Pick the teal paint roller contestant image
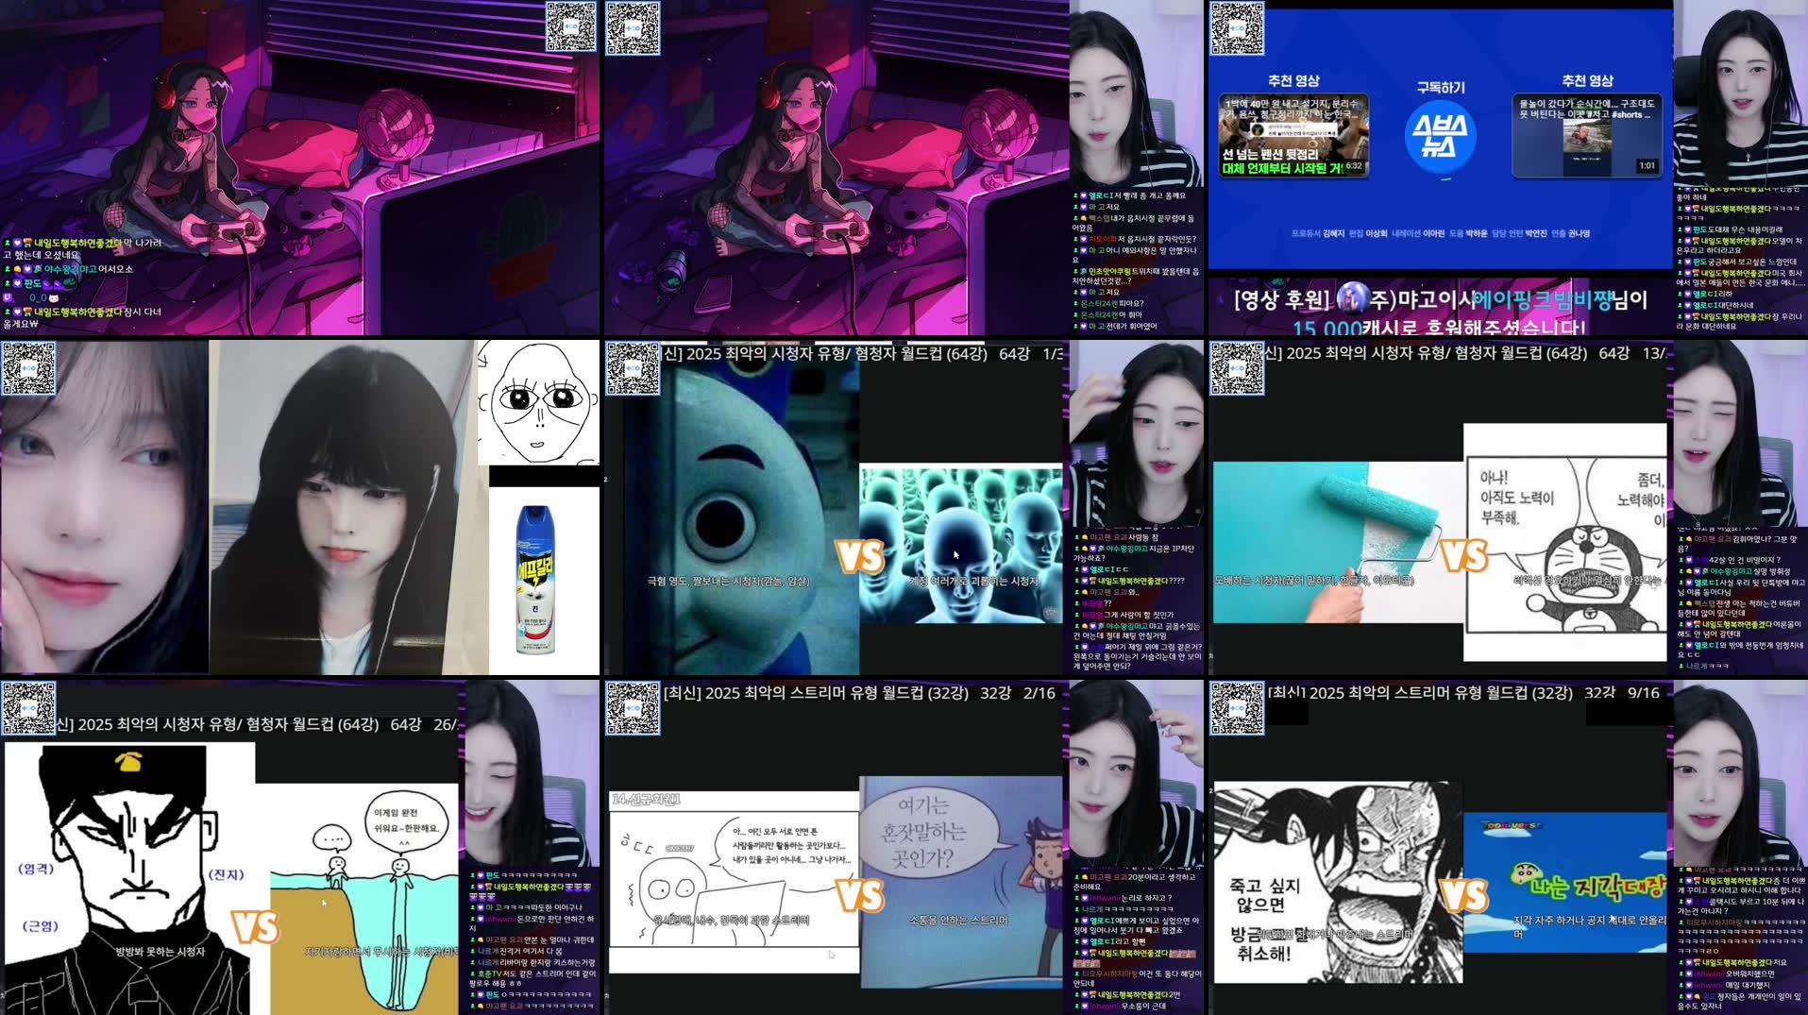 tap(1338, 542)
